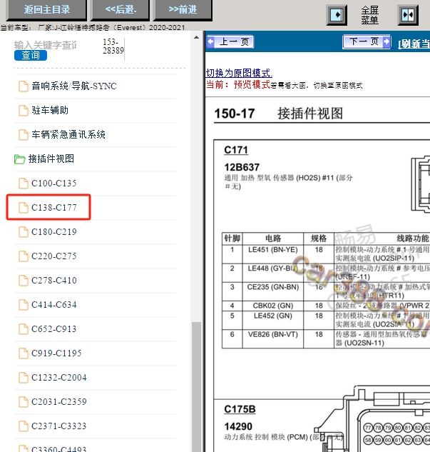
Task: Click the expand-right panel icon
Action: [x=337, y=15]
